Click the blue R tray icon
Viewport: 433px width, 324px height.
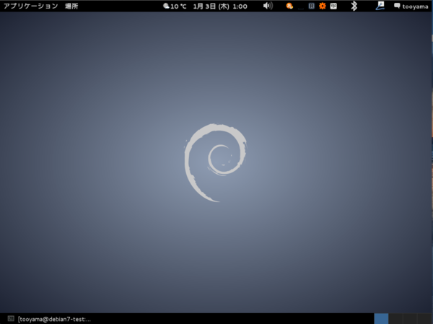[x=312, y=6]
